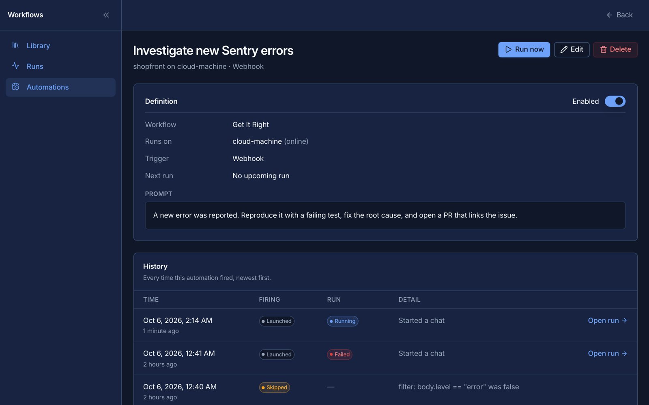Viewport: 649px width, 405px height.
Task: Click the Run now button
Action: click(524, 49)
